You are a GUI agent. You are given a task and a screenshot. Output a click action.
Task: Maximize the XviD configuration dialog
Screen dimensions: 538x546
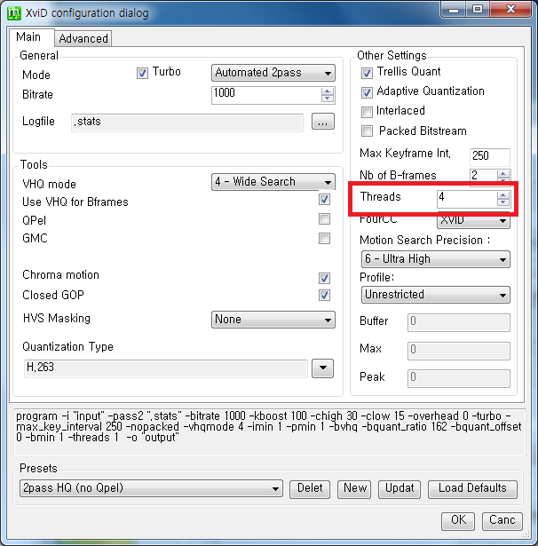coord(478,10)
